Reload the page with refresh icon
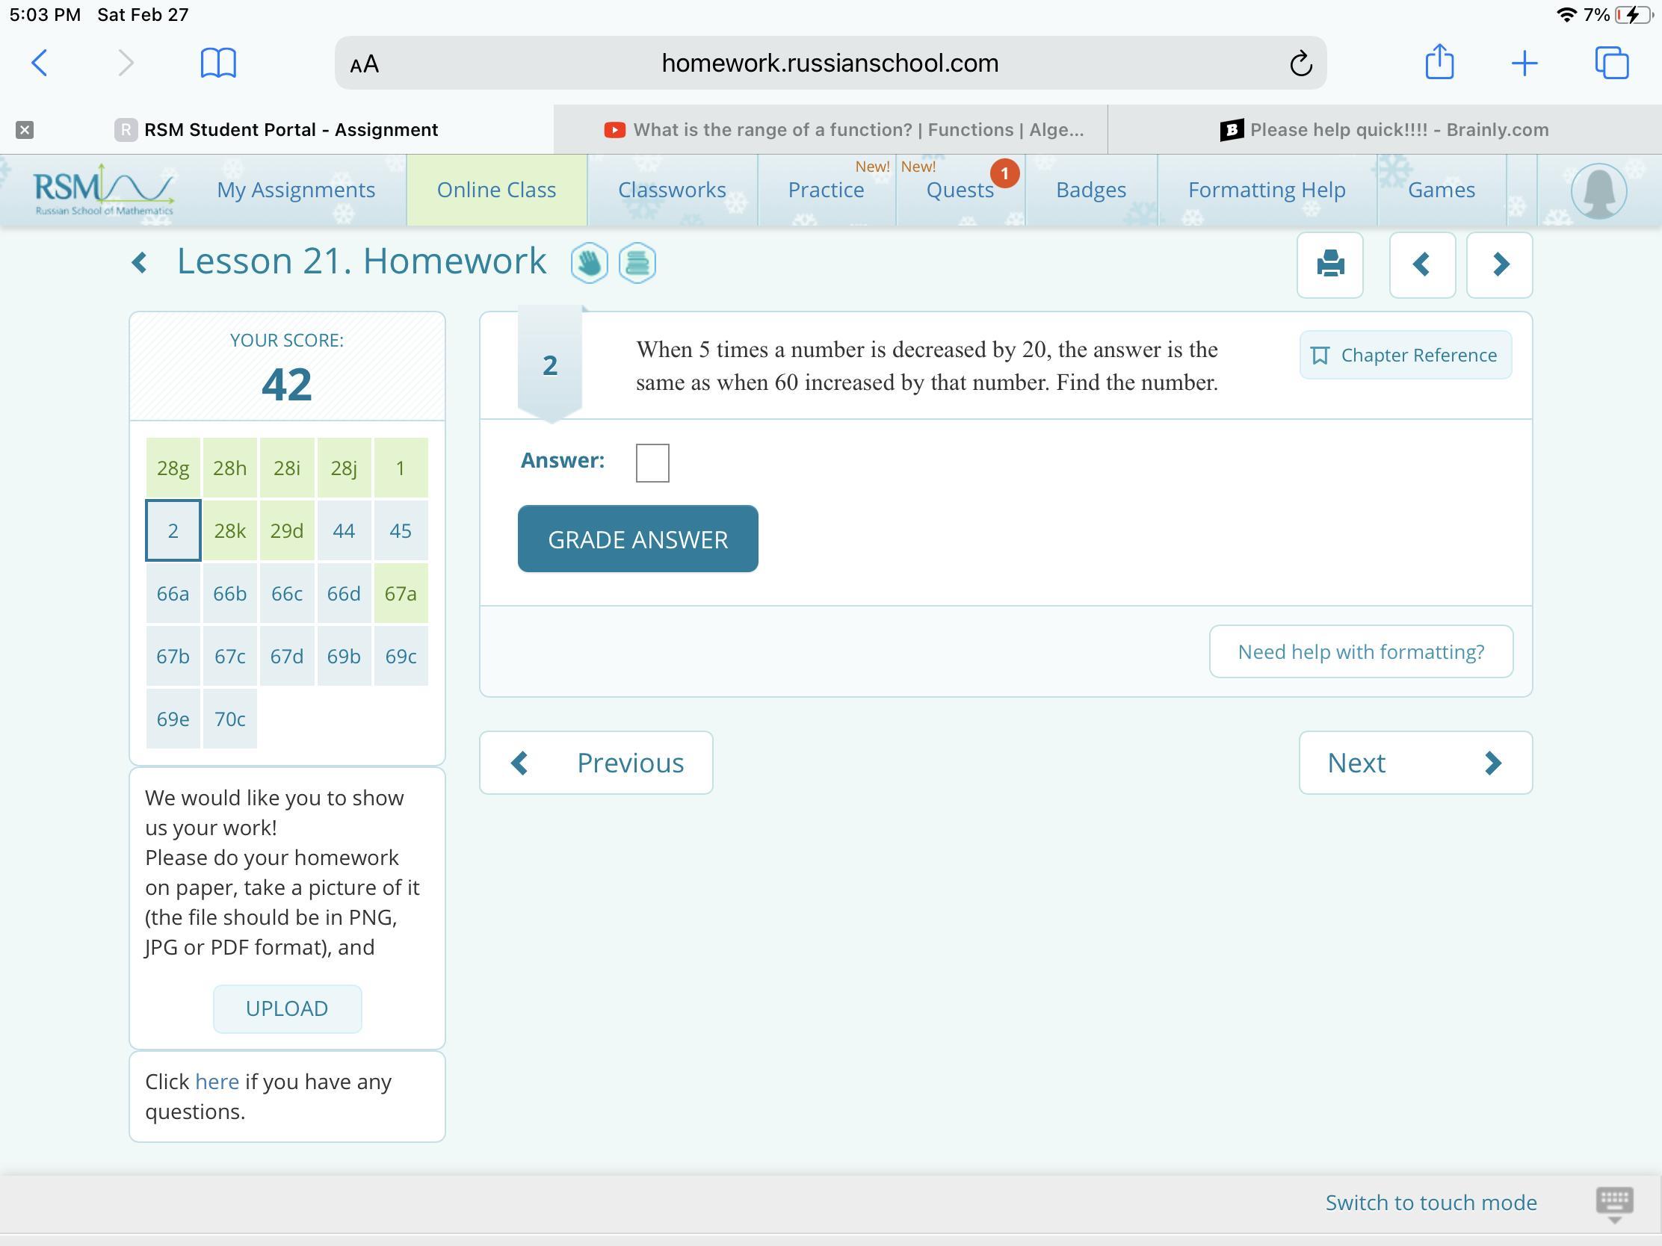 (1300, 63)
